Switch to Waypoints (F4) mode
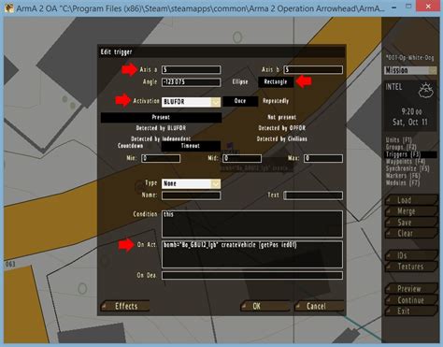443x347 pixels. pos(406,162)
